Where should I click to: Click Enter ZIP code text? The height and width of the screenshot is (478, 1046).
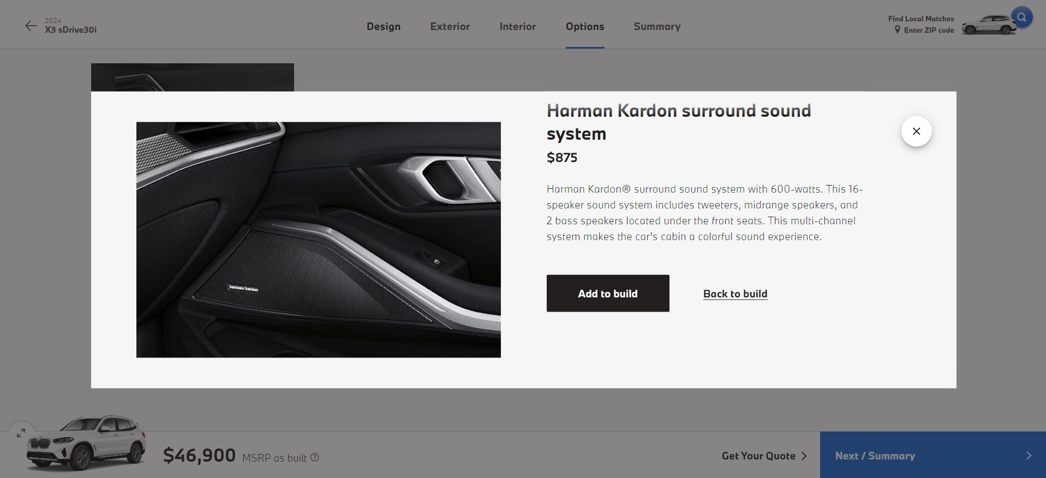click(929, 30)
